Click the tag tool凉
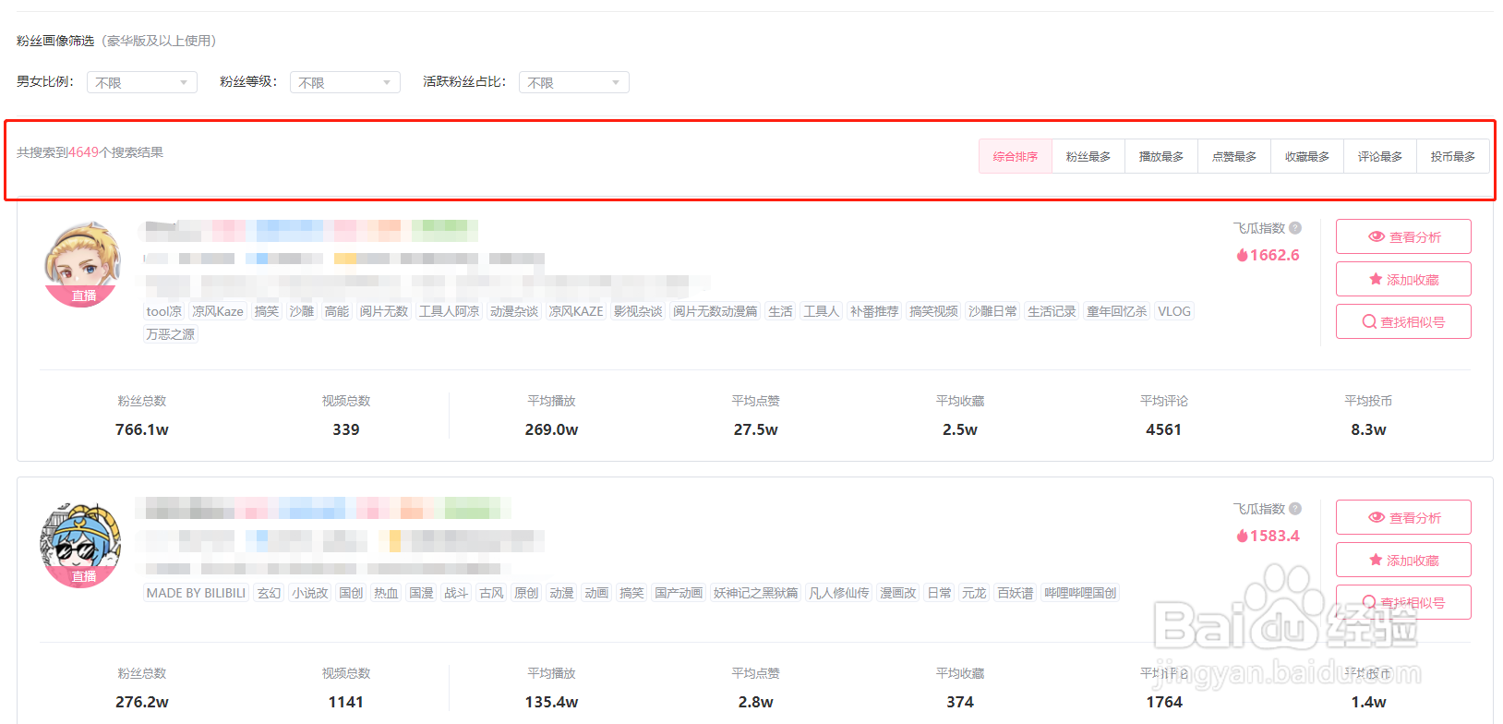Image resolution: width=1503 pixels, height=724 pixels. tap(164, 311)
